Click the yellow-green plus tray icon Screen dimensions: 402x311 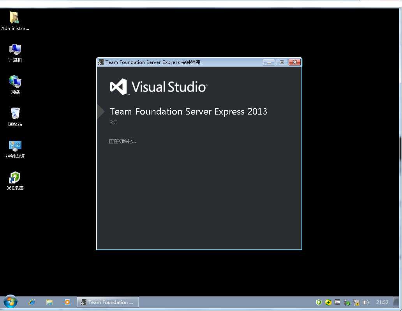pyautogui.click(x=328, y=302)
